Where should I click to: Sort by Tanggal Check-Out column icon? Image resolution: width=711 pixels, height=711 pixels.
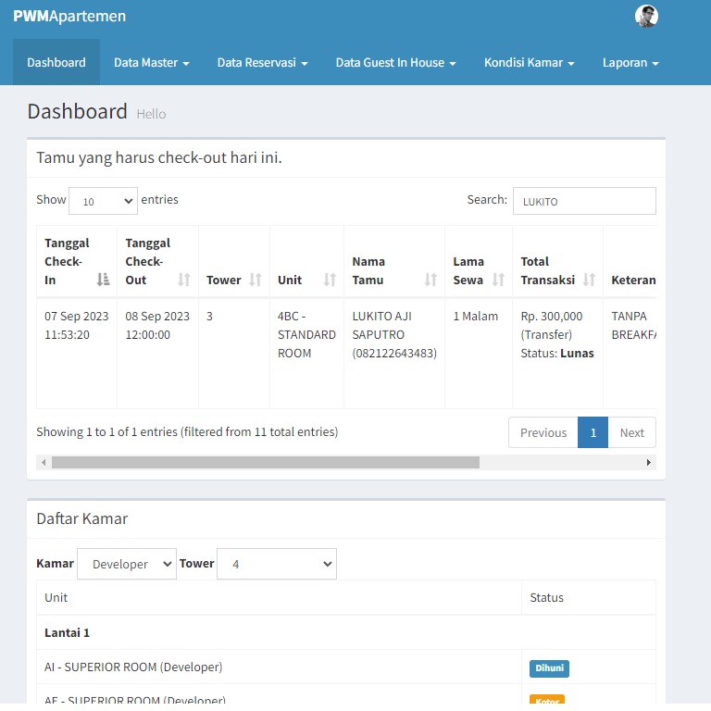coord(184,280)
